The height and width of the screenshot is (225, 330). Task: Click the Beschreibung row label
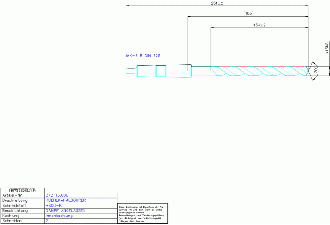point(15,200)
